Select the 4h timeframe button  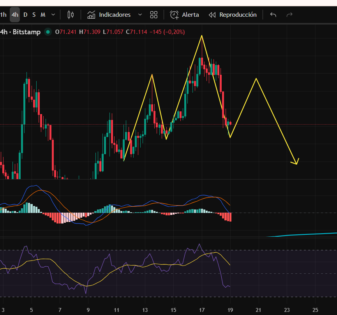point(15,15)
